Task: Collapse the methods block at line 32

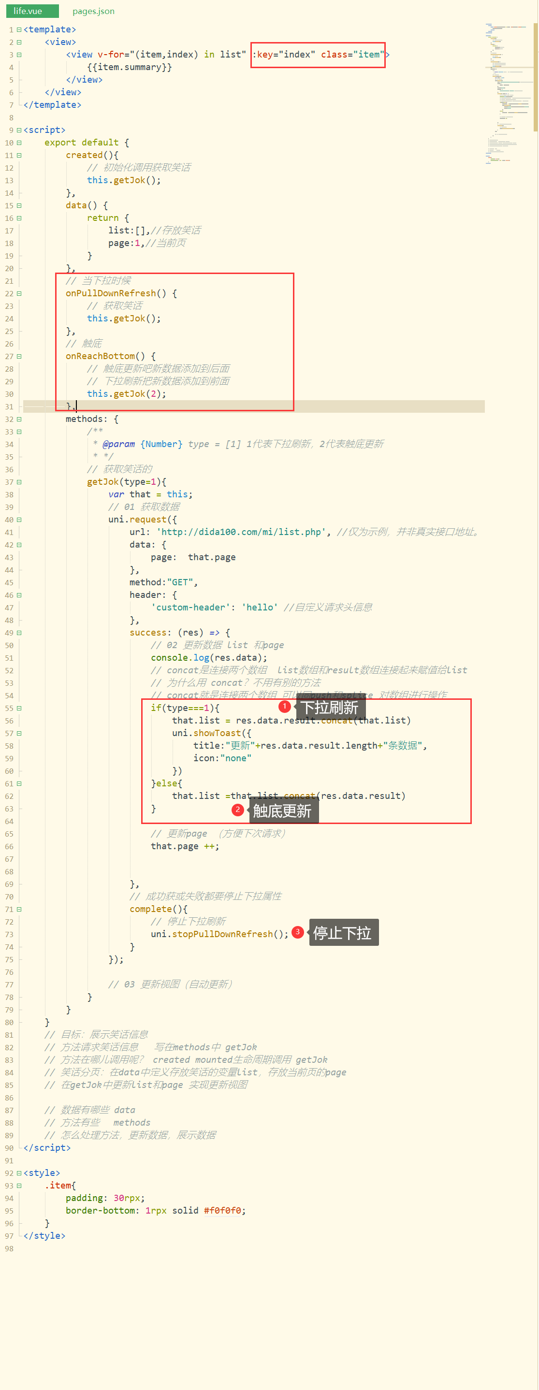Action: point(19,419)
